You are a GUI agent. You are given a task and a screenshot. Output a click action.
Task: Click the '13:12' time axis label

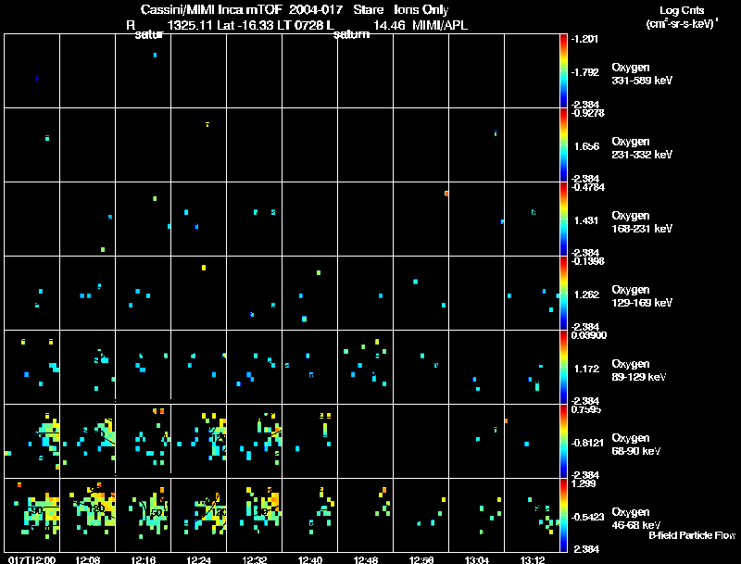[x=533, y=559]
